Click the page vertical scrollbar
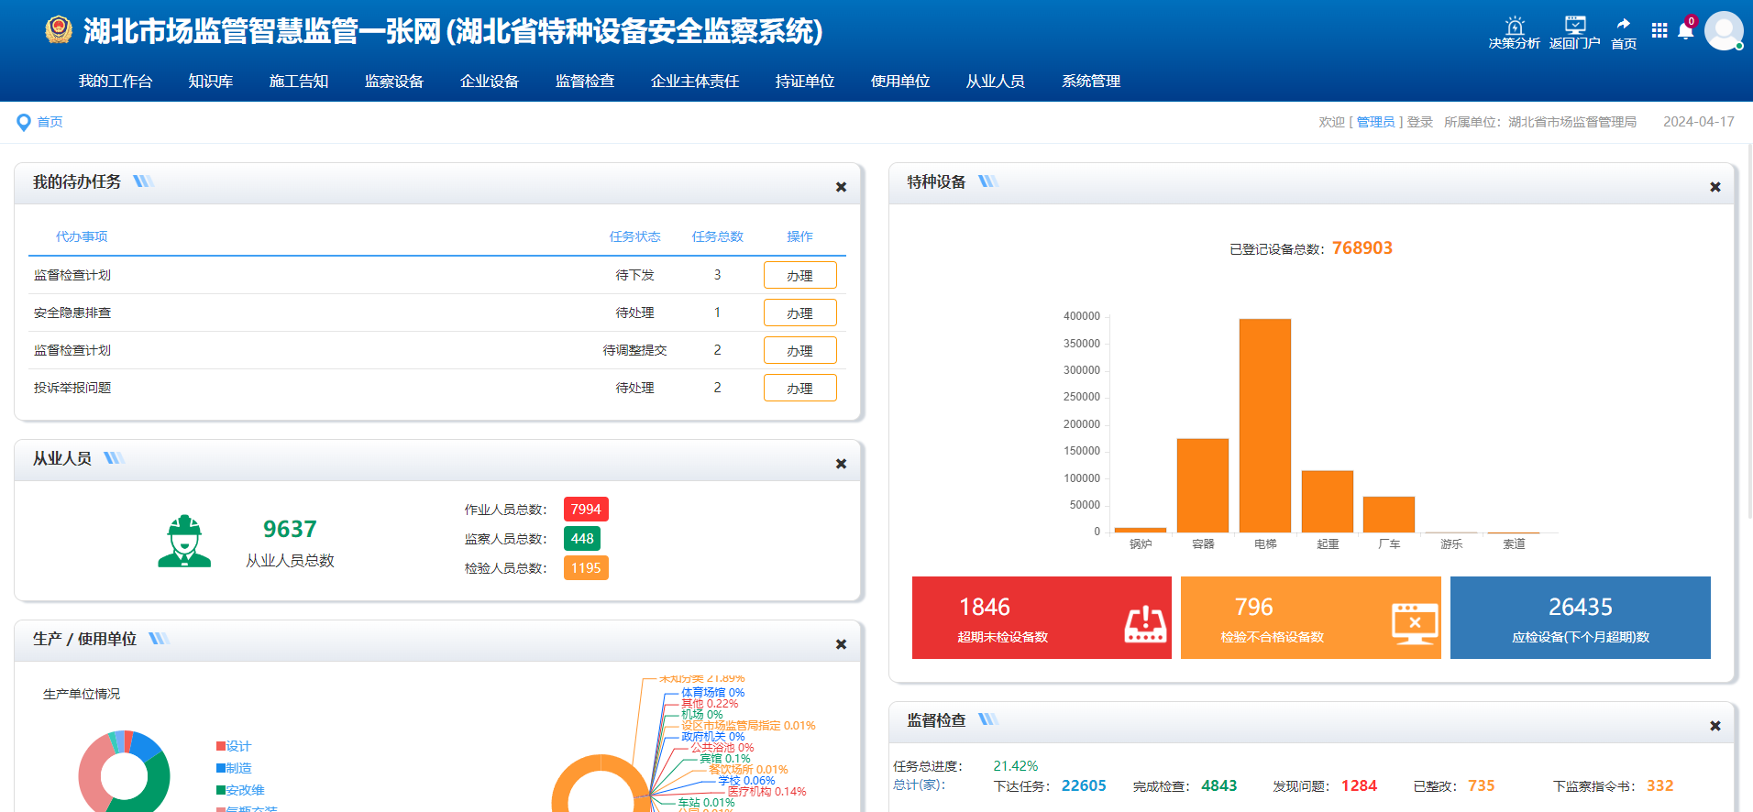This screenshot has width=1753, height=812. (1749, 333)
